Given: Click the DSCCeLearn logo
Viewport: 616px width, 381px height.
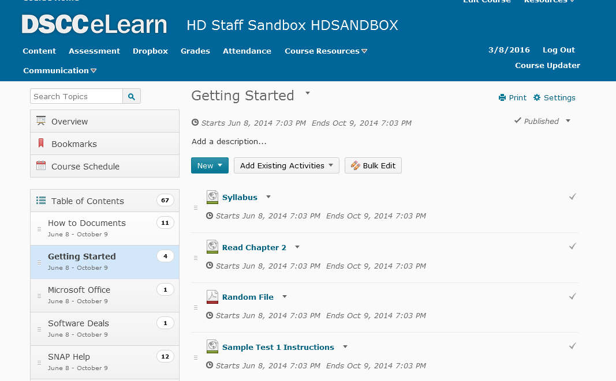Looking at the screenshot, I should click(x=94, y=24).
